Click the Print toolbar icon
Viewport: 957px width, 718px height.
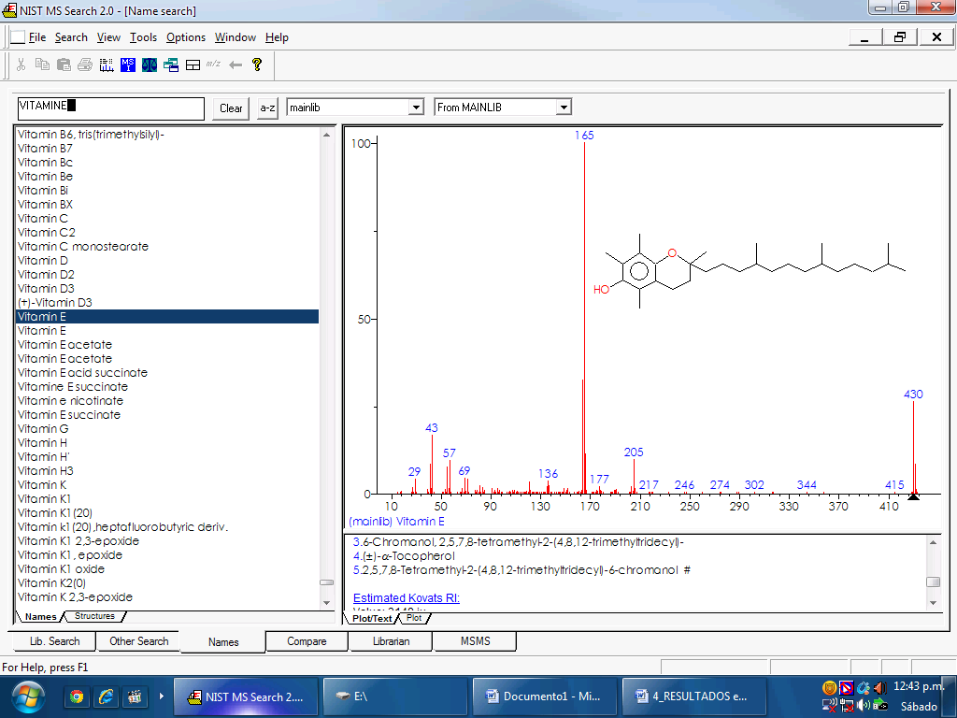coord(85,65)
